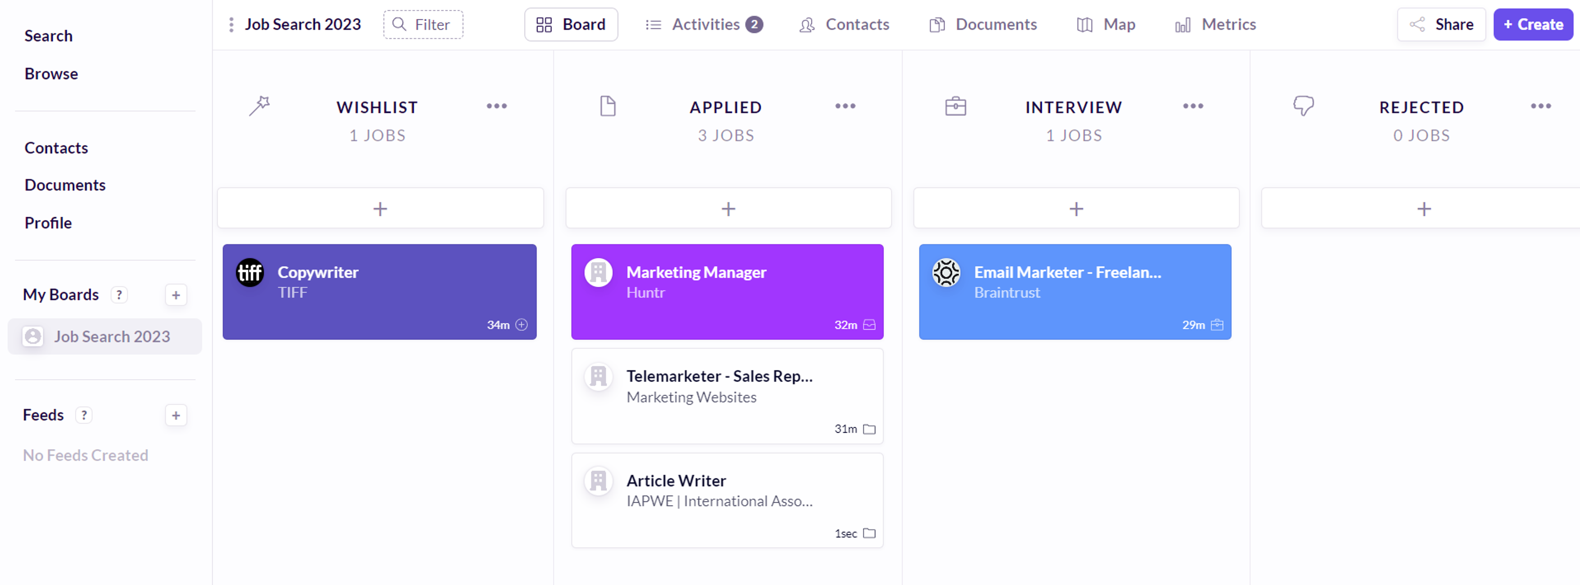Click the TIFF company logo on Copywriter card
The width and height of the screenshot is (1580, 585).
[250, 273]
